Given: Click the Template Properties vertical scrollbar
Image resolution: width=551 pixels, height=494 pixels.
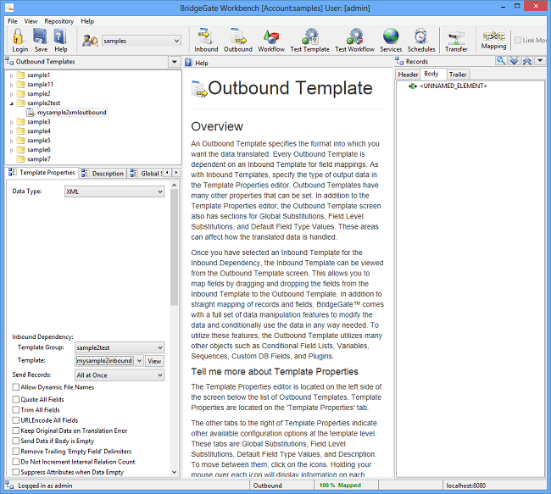Looking at the screenshot, I should click(x=174, y=247).
